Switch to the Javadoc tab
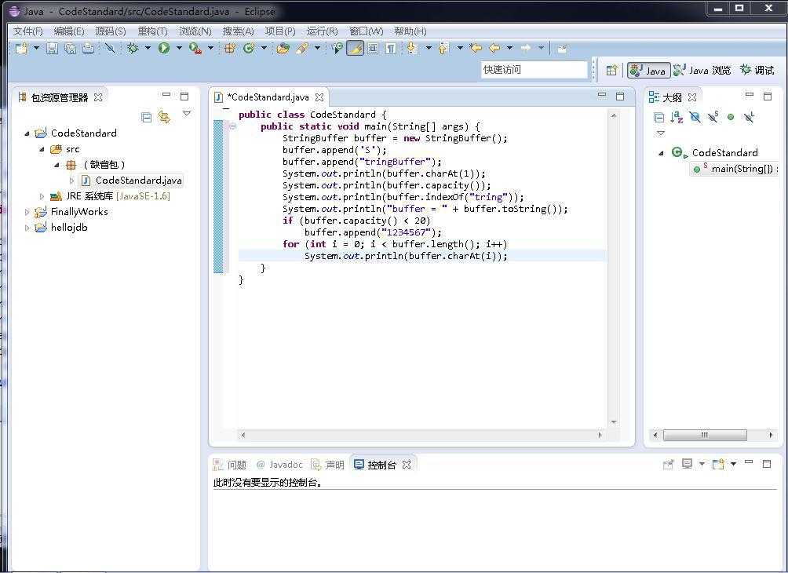788x573 pixels. tap(280, 465)
